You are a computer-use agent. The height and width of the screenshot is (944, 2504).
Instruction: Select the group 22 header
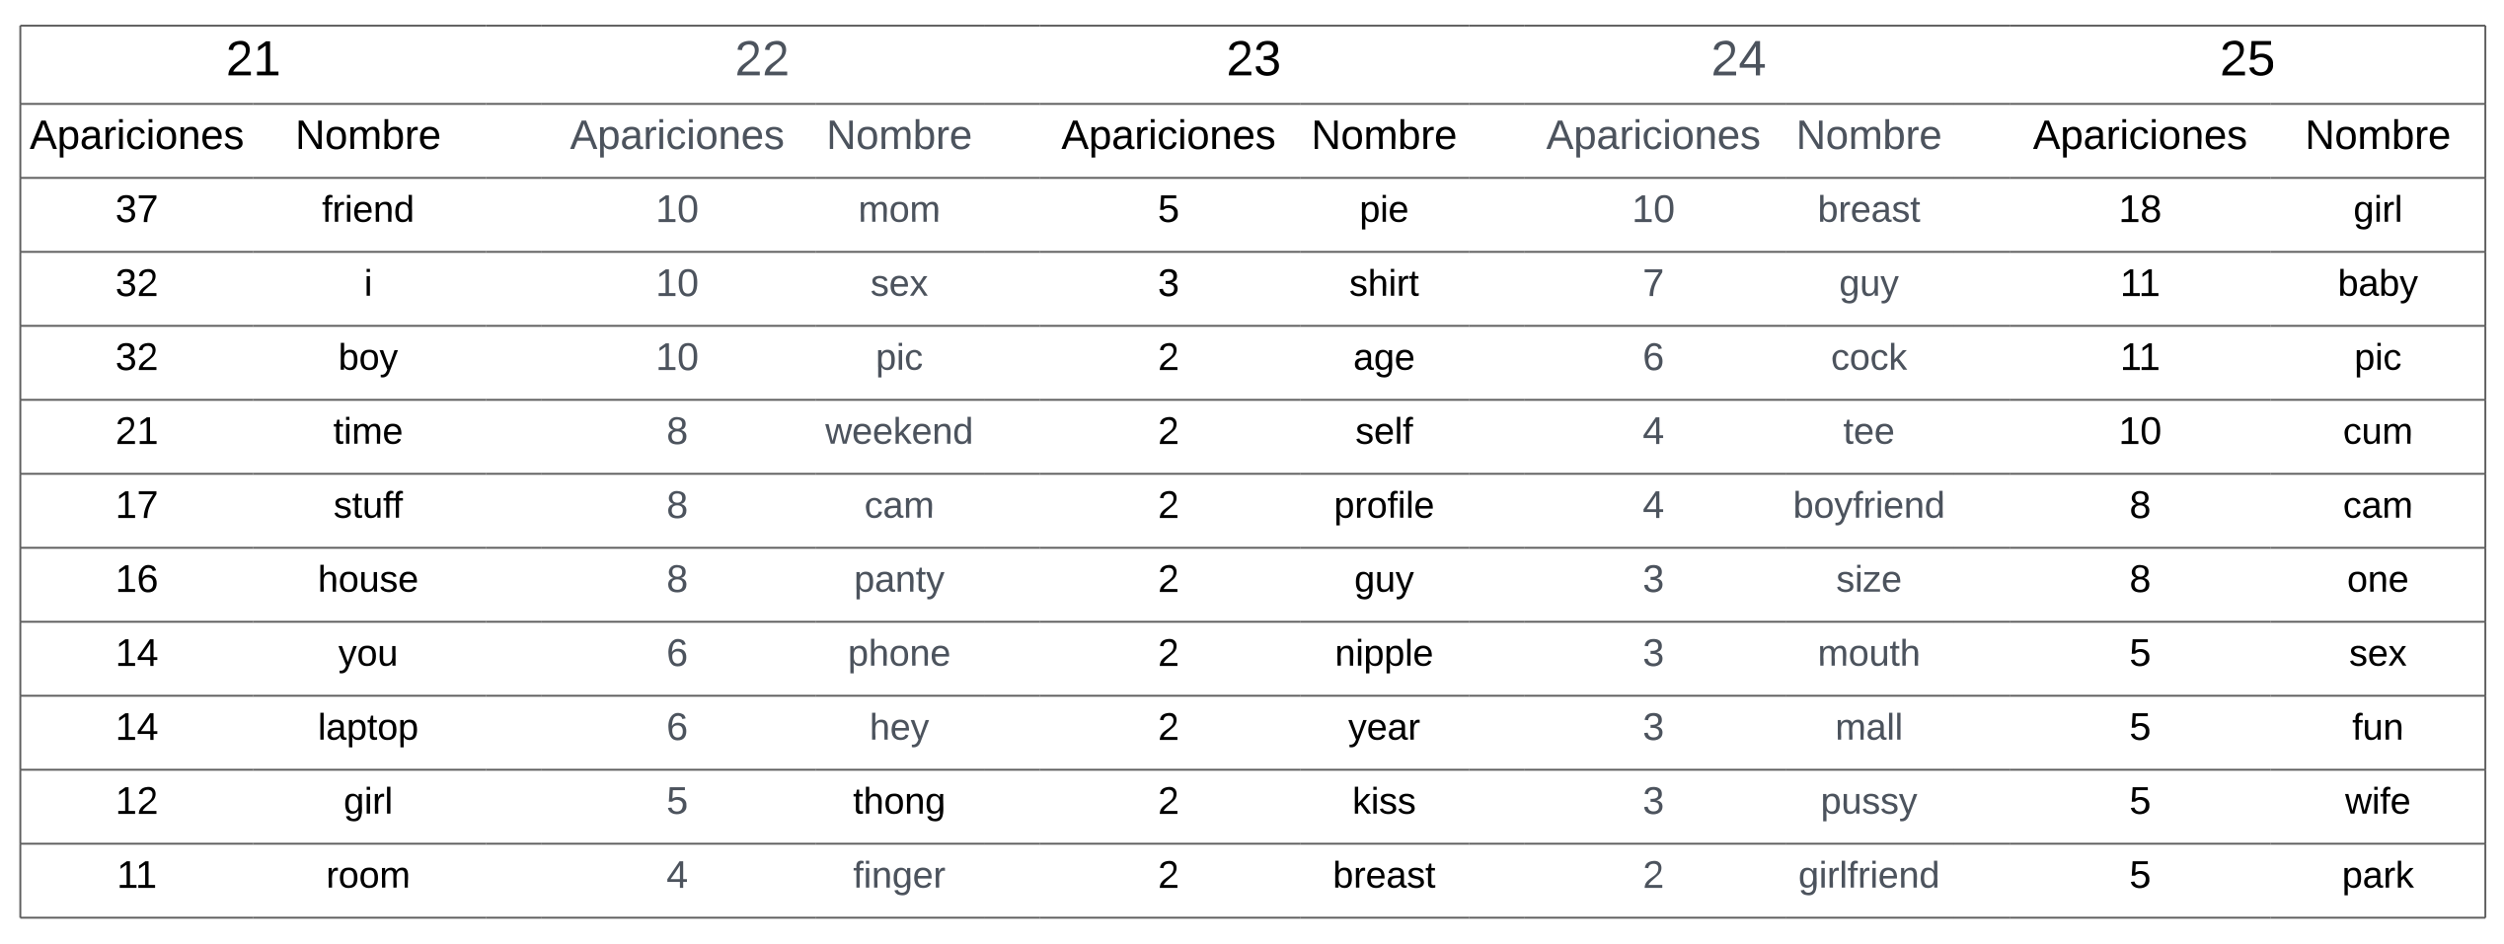pos(762,60)
